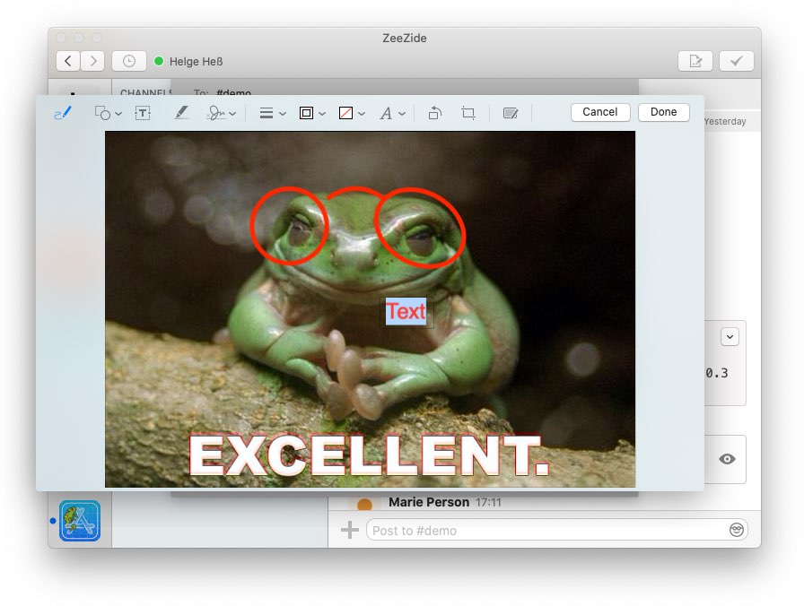Select the Highlight marker tool
This screenshot has height=606, width=804.
182,113
